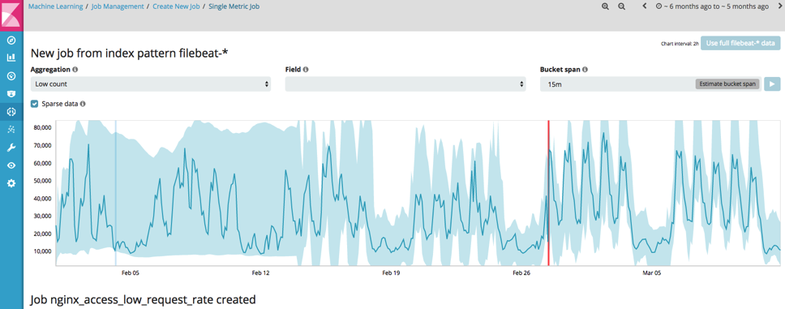This screenshot has width=785, height=309.
Task: Click the red anomaly marker line in chart
Action: [x=548, y=193]
